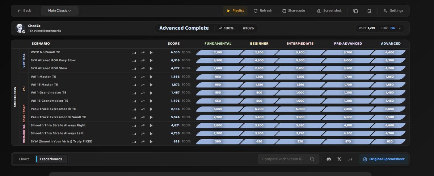Open Settings
Screen dimensions: 434x176
pyautogui.click(x=393, y=11)
